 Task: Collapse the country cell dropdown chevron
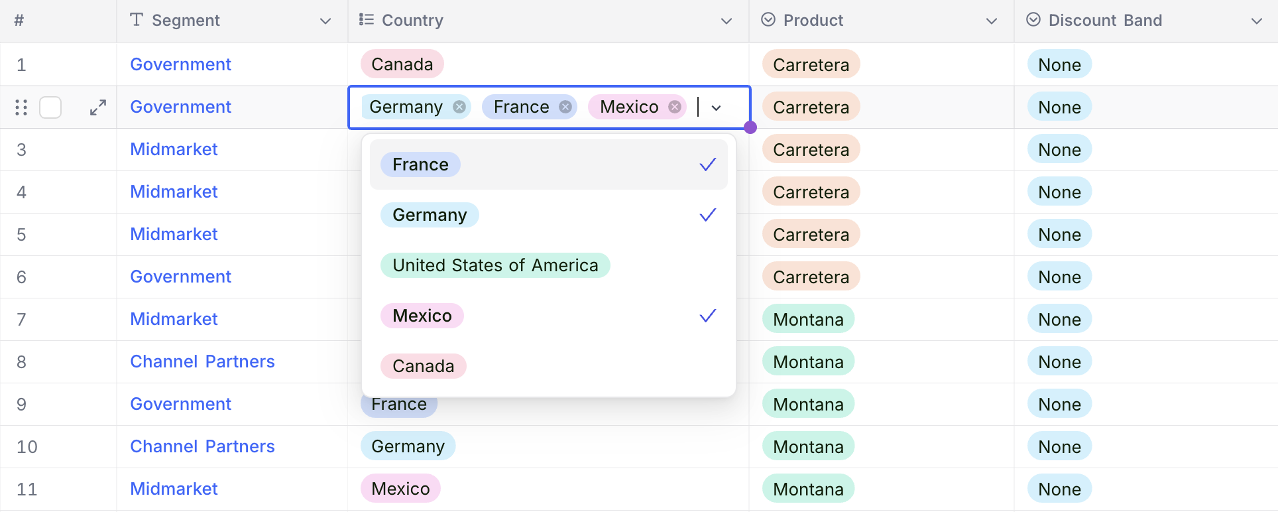(716, 107)
